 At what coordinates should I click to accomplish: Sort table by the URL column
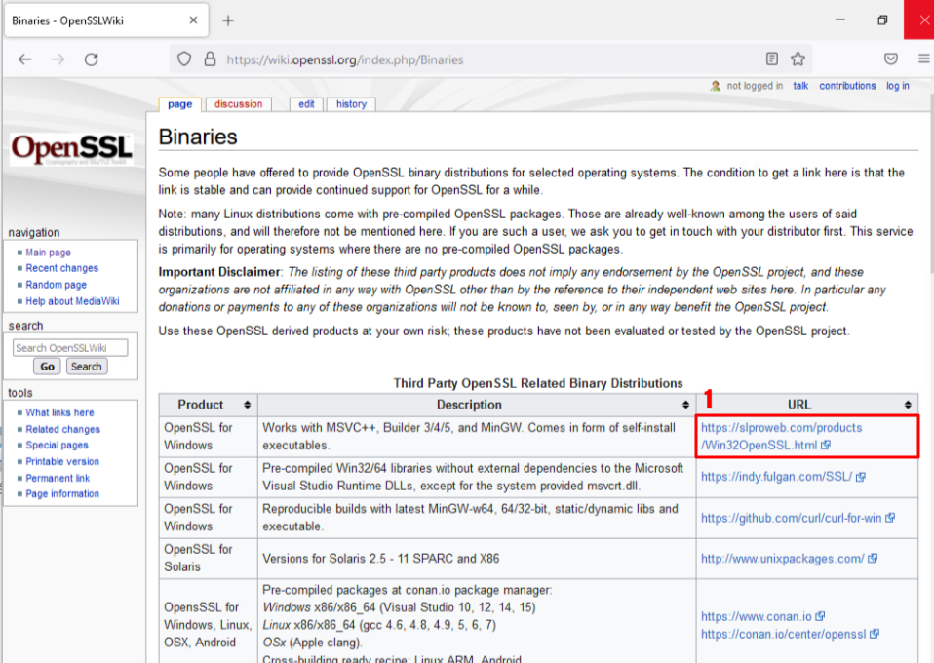point(806,405)
